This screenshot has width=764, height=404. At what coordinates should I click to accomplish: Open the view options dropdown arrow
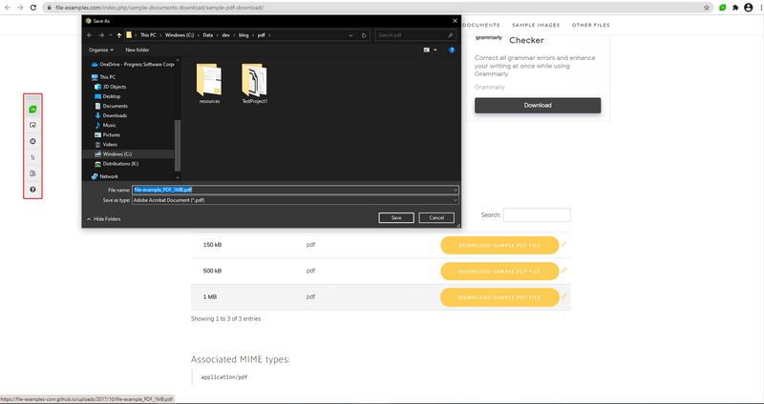435,50
